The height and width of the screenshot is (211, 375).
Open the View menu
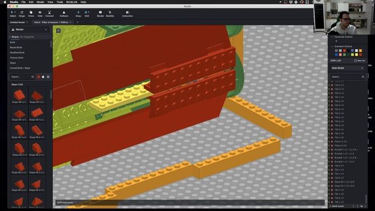(x=50, y=2)
